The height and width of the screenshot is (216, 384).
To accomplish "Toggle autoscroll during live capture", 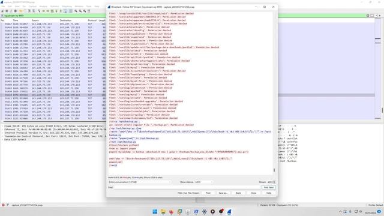I will 65,11.
